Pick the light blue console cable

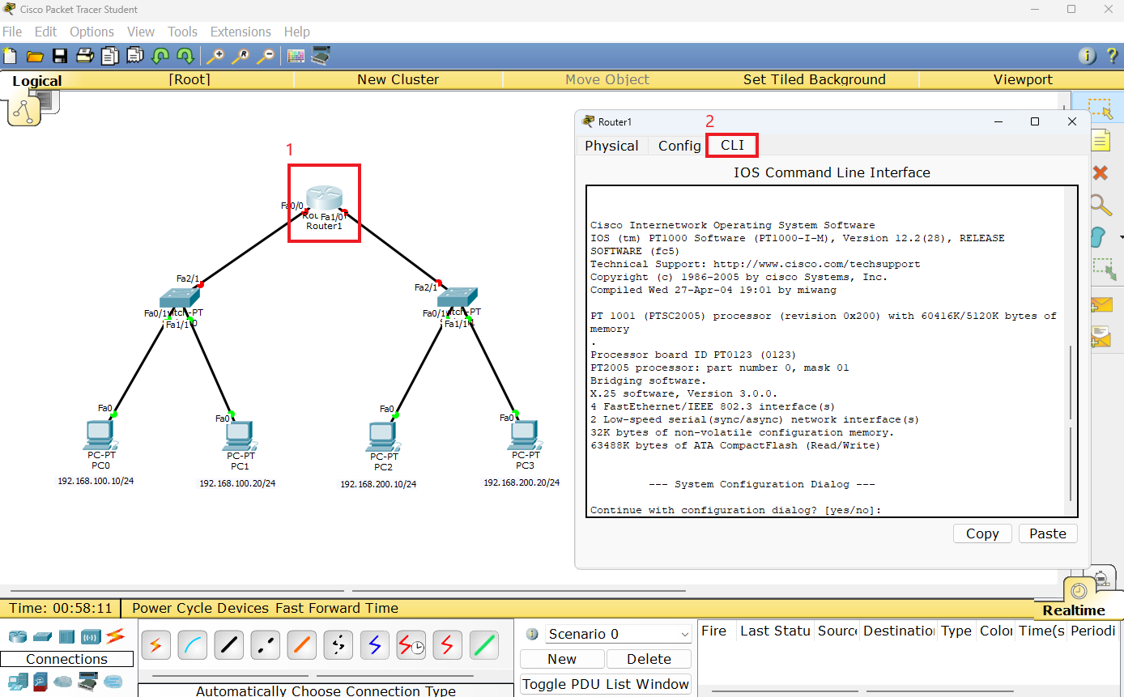[x=193, y=645]
